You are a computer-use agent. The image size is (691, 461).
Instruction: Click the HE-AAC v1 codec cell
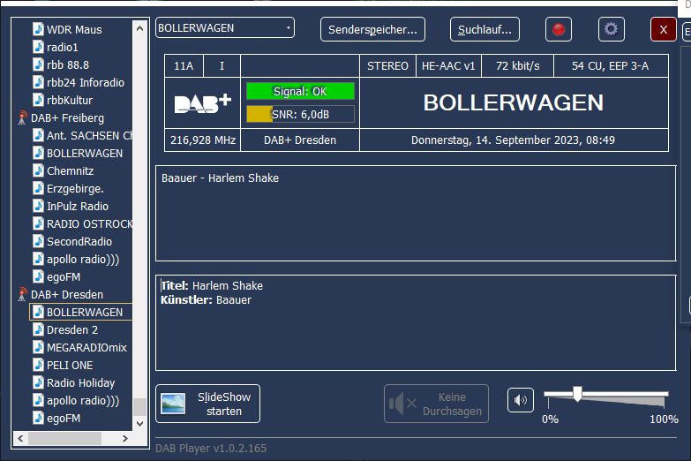pos(448,66)
